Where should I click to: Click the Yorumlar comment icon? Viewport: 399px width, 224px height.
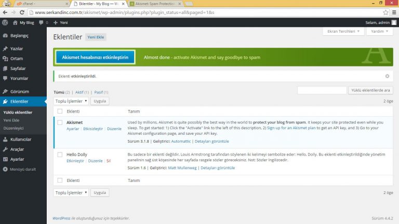pyautogui.click(x=5, y=78)
